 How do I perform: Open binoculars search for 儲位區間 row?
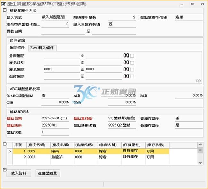pos(126,77)
